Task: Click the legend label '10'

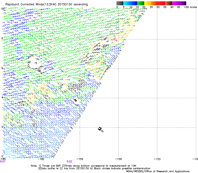Action: tap(131, 7)
